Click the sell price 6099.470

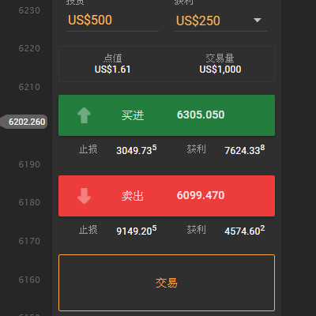[201, 195]
